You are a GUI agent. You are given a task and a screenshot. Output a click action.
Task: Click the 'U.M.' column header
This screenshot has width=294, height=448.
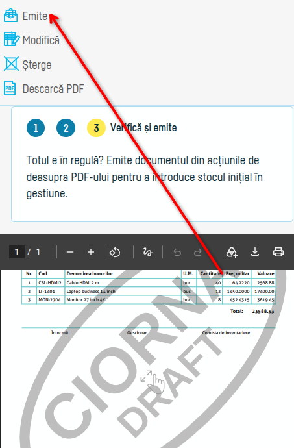coord(188,274)
